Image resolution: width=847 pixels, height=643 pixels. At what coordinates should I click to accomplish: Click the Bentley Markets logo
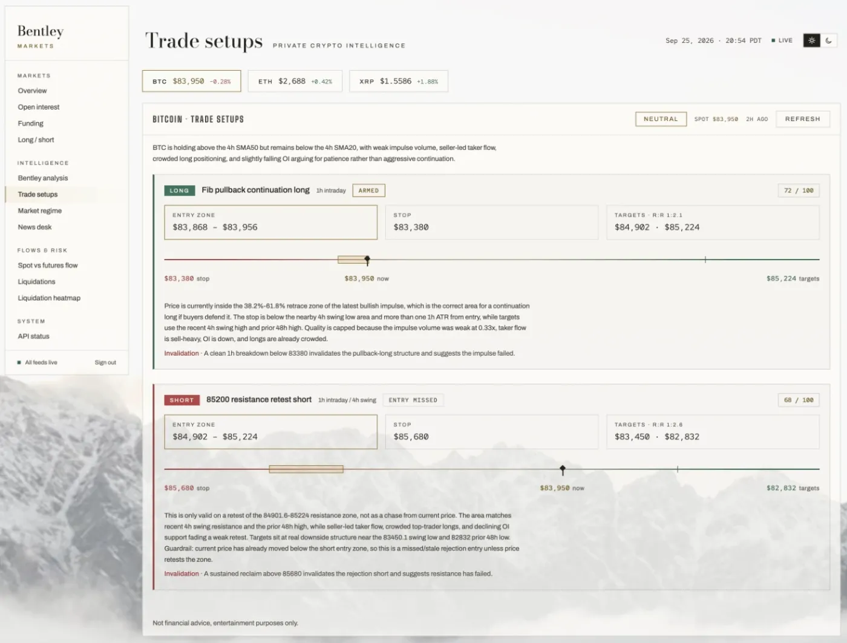pos(40,36)
